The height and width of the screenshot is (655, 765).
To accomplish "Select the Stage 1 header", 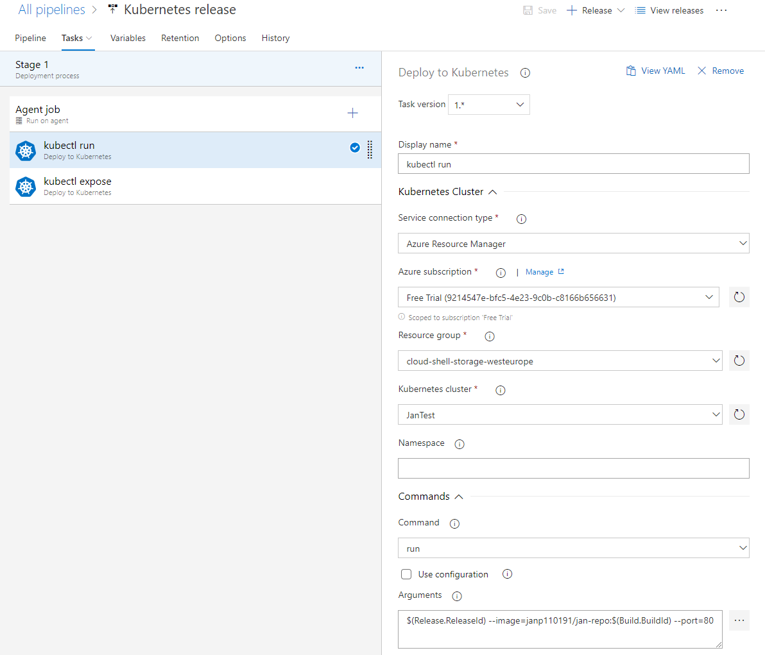I will click(190, 69).
